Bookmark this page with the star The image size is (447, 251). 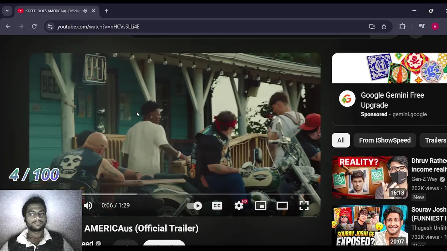pos(384,26)
